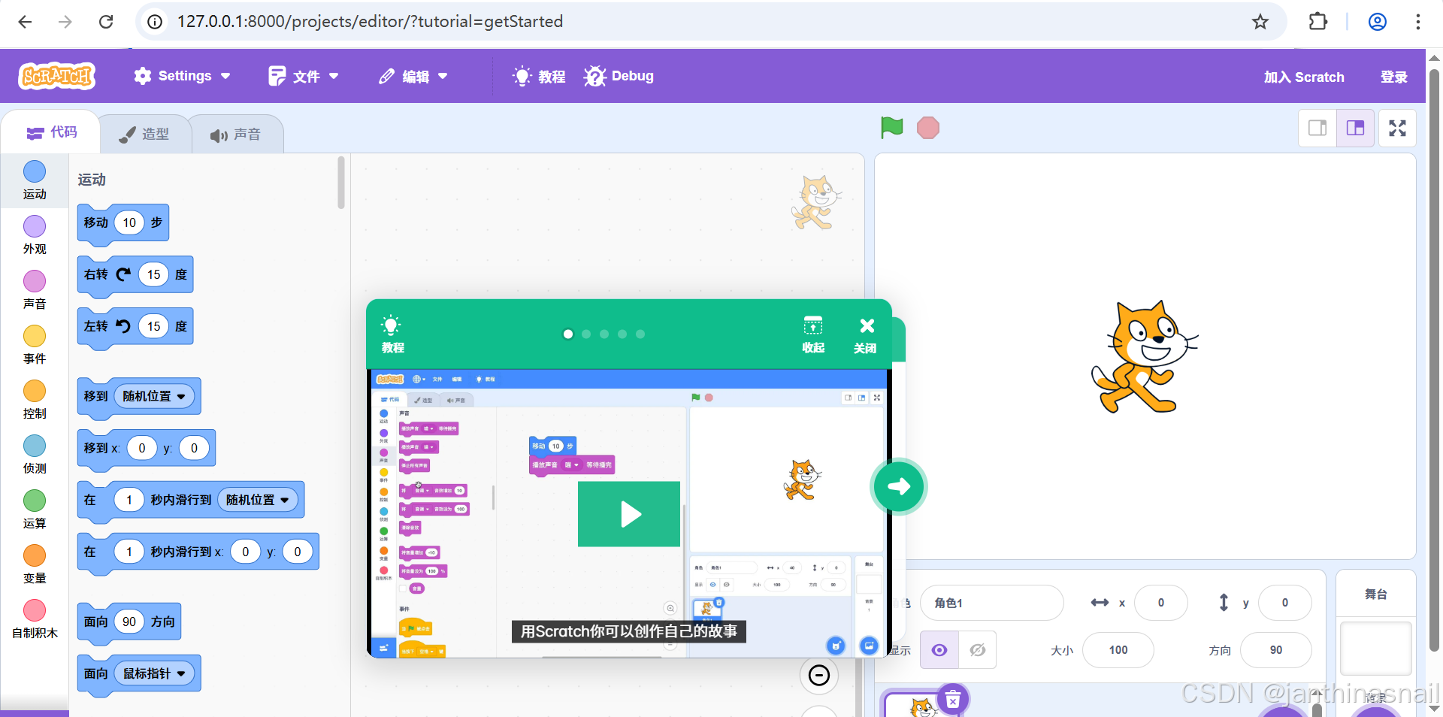Select the 外观 block category
The width and height of the screenshot is (1443, 717).
point(35,235)
